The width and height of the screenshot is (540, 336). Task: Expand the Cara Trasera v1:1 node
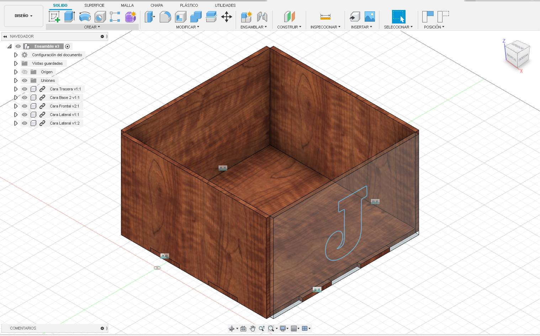tap(16, 89)
